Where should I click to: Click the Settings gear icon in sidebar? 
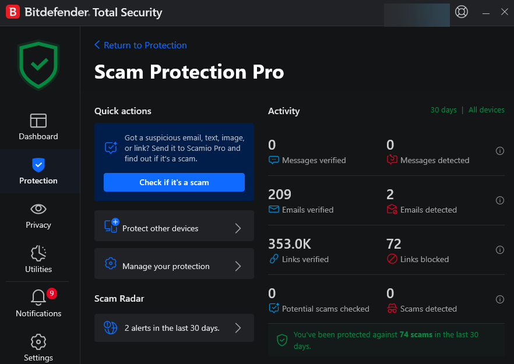(x=38, y=342)
